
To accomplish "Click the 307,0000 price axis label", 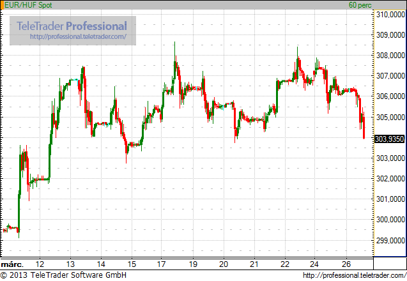I will [390, 76].
